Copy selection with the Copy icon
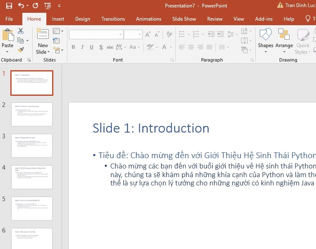 [x=20, y=40]
